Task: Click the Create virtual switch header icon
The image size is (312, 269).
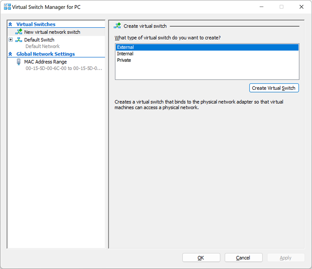Action: [117, 26]
